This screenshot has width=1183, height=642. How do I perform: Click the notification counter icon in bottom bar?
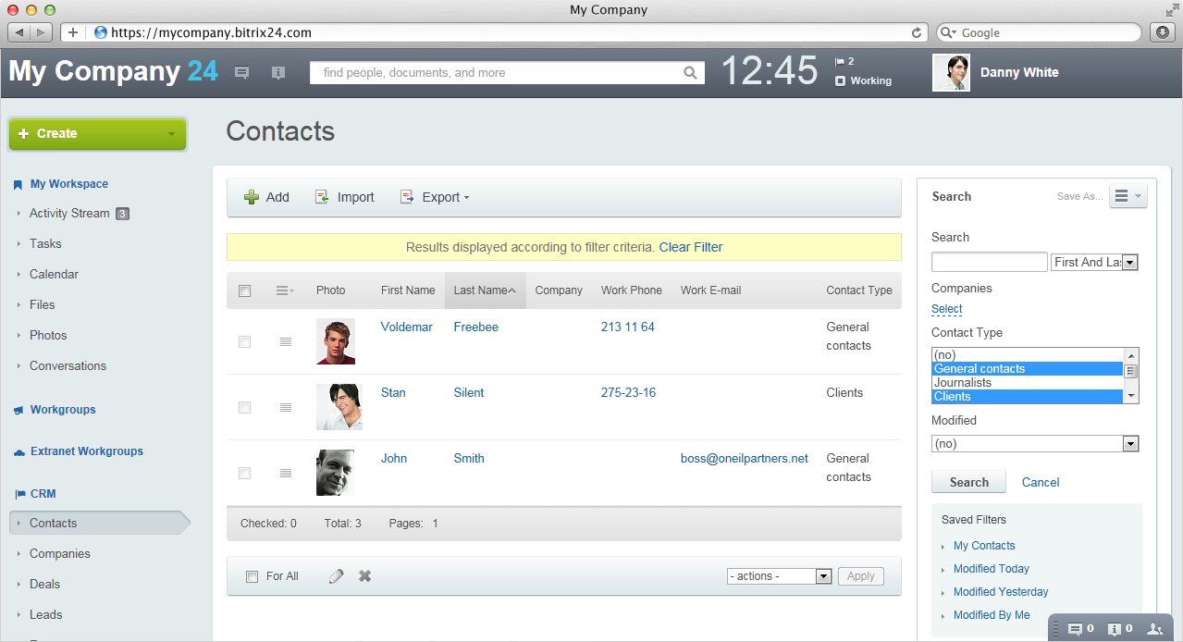click(x=1119, y=629)
